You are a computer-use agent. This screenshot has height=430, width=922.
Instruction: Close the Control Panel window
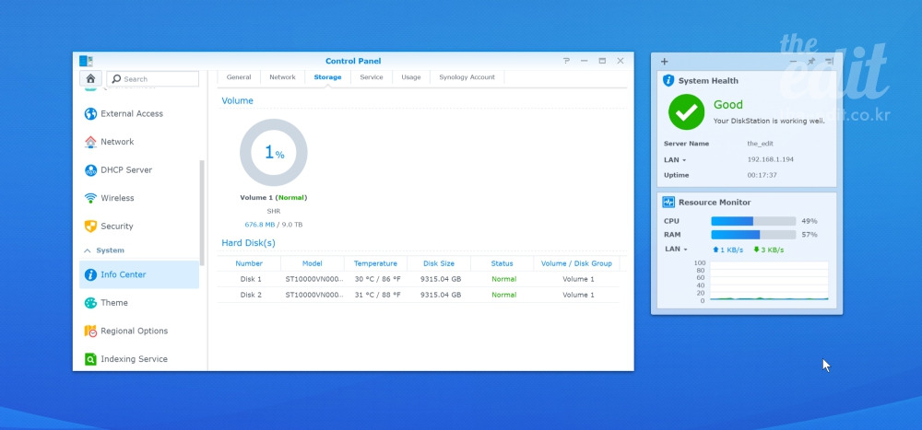(621, 61)
